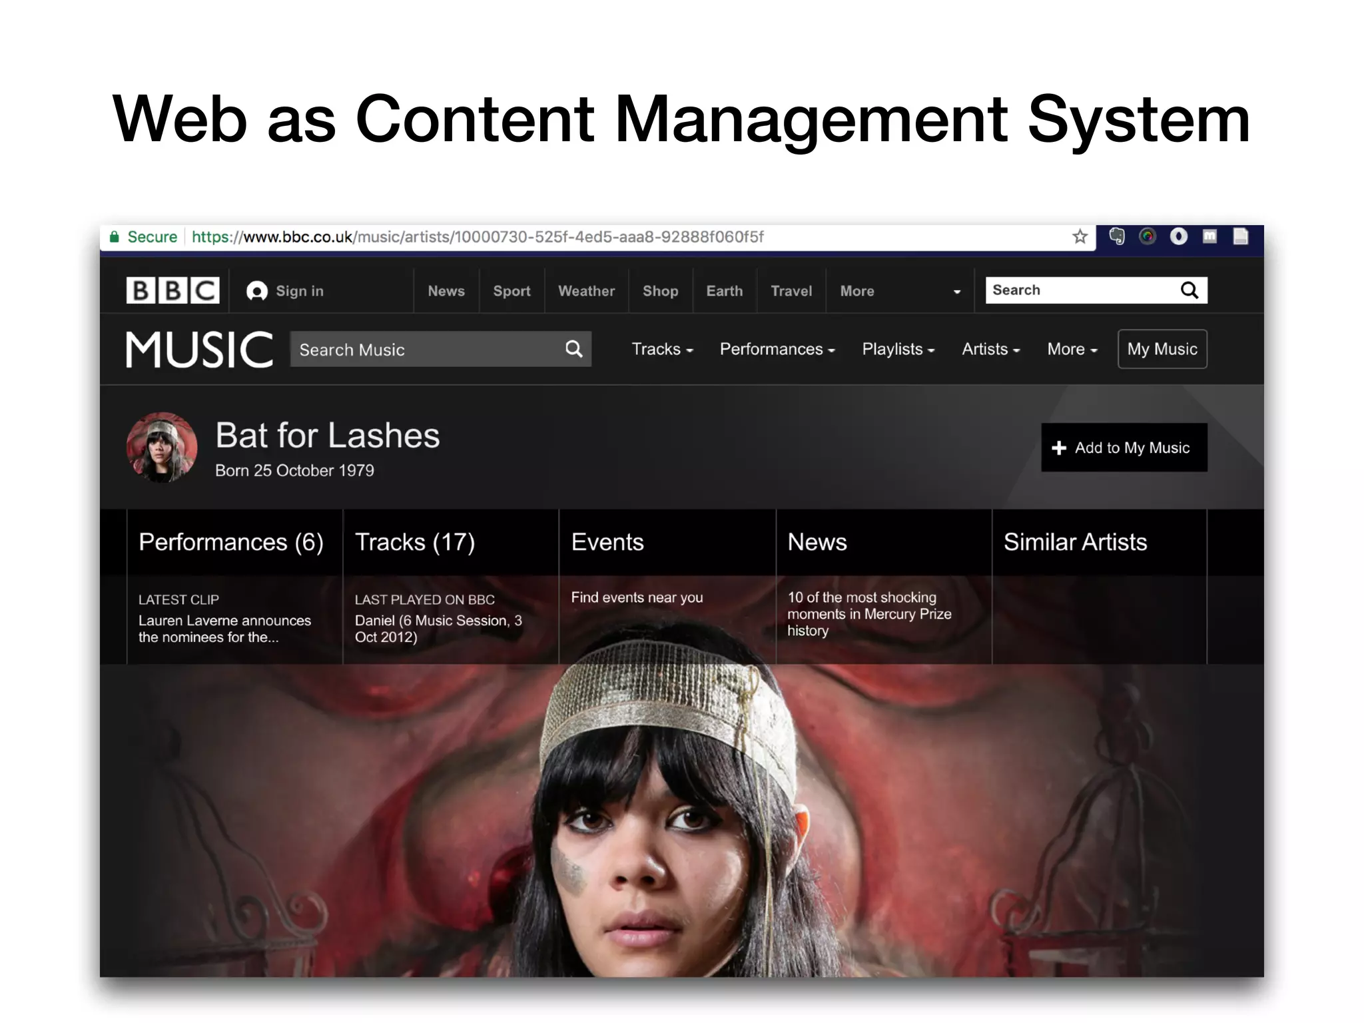The height and width of the screenshot is (1023, 1364).
Task: Click the plus icon in Add to My Music
Action: pos(1059,448)
